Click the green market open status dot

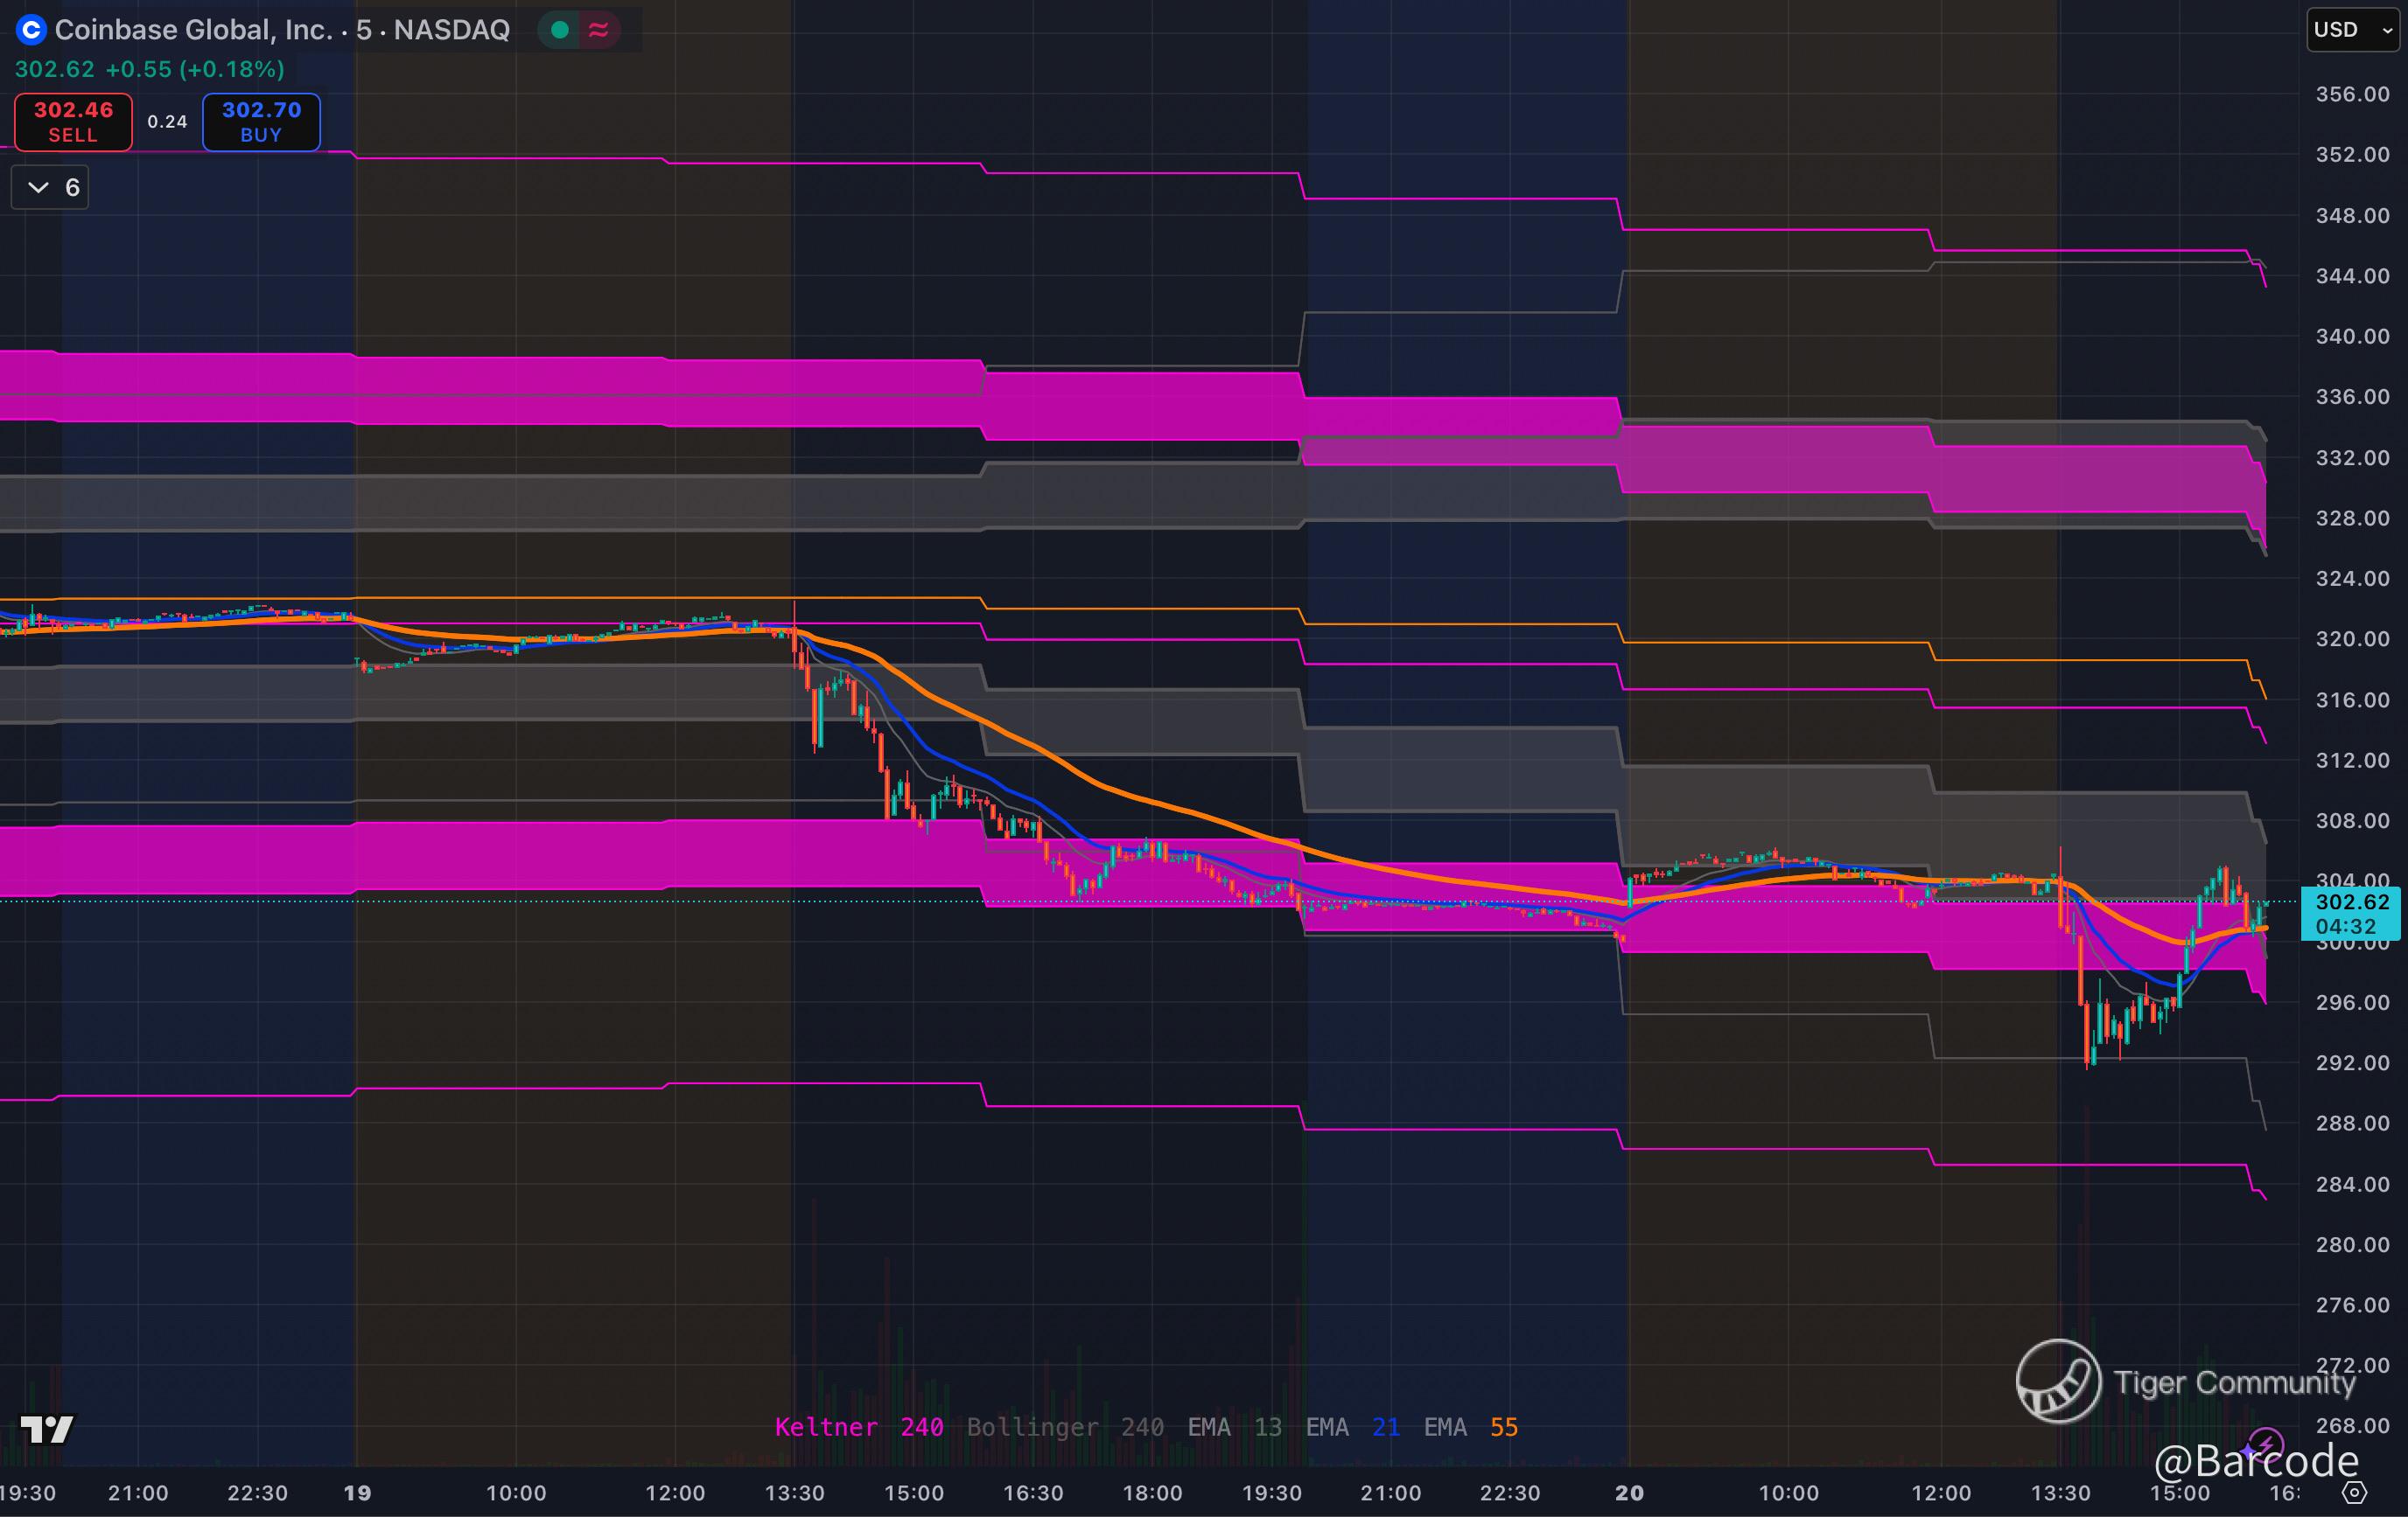coord(561,30)
